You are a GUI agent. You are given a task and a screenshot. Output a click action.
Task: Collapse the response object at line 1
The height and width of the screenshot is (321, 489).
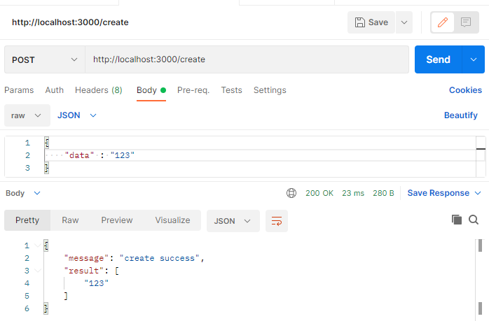pyautogui.click(x=38, y=245)
